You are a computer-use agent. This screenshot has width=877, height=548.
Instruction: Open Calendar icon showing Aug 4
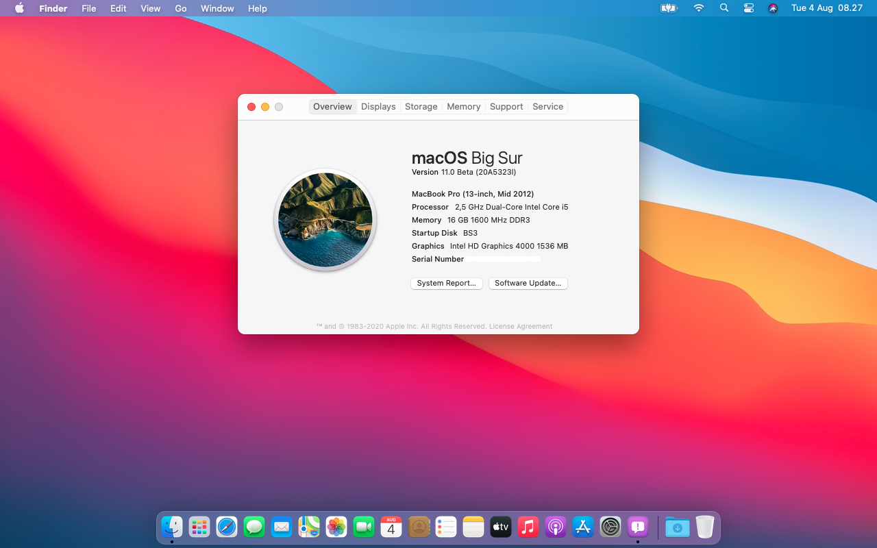(x=391, y=527)
